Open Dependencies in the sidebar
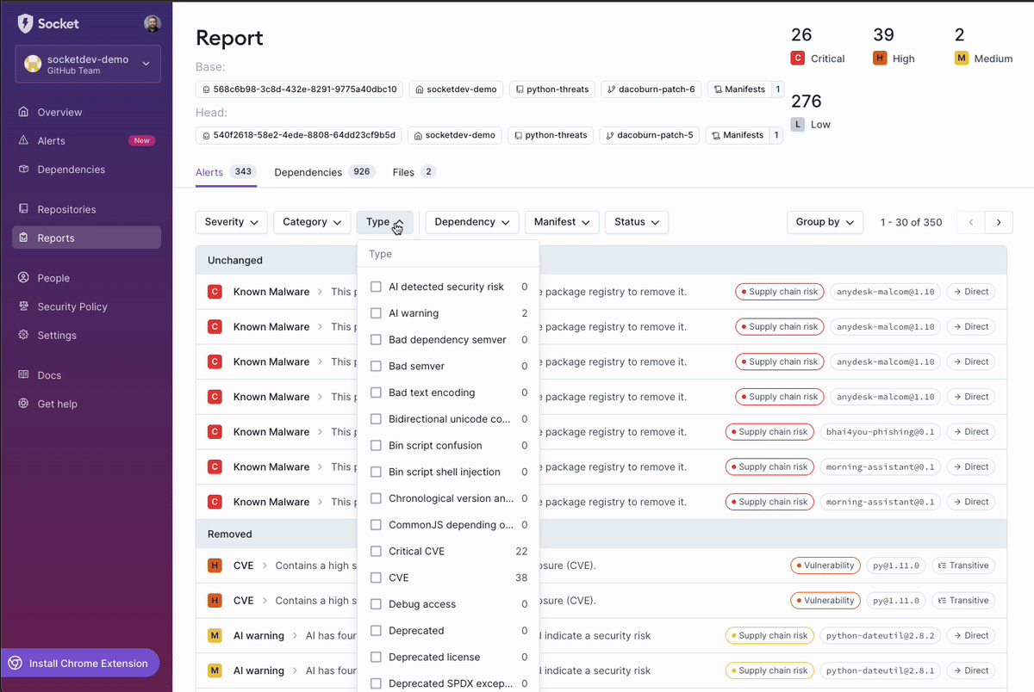1034x692 pixels. pyautogui.click(x=71, y=170)
